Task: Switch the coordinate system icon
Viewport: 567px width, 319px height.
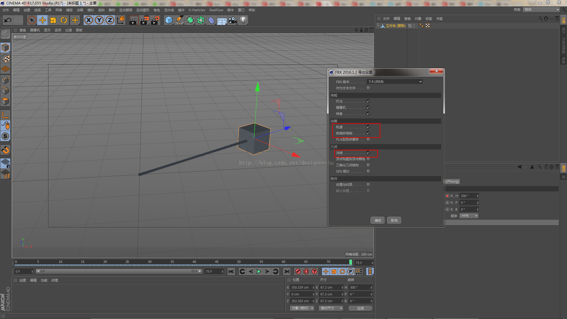Action: (120, 20)
